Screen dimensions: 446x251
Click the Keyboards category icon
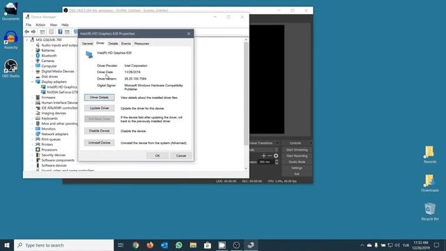[38, 119]
